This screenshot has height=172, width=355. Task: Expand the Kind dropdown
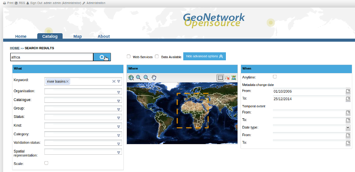(x=118, y=126)
